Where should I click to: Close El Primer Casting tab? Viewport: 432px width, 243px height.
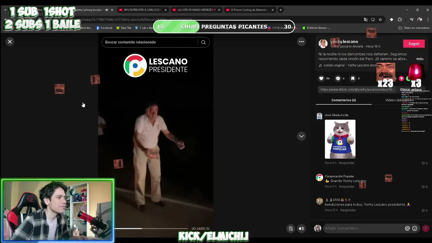pyautogui.click(x=273, y=10)
